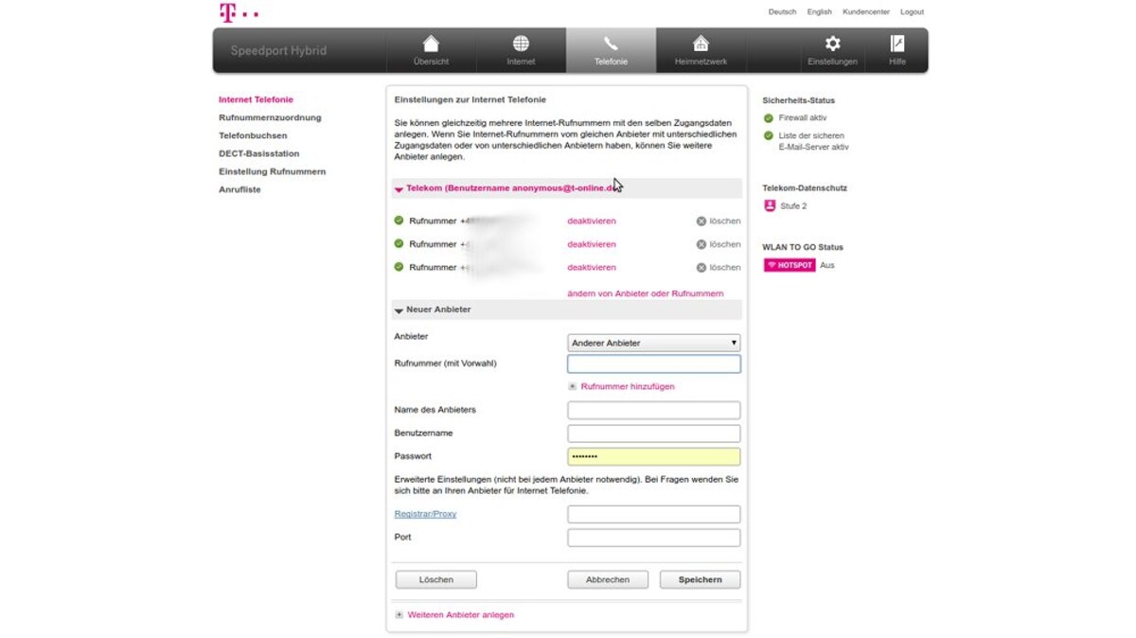Click the Rufnummer hinzufügen plus icon
This screenshot has height=638, width=1136.
(572, 386)
